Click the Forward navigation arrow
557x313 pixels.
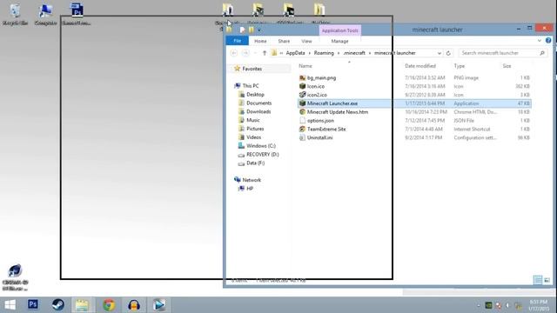pos(245,53)
